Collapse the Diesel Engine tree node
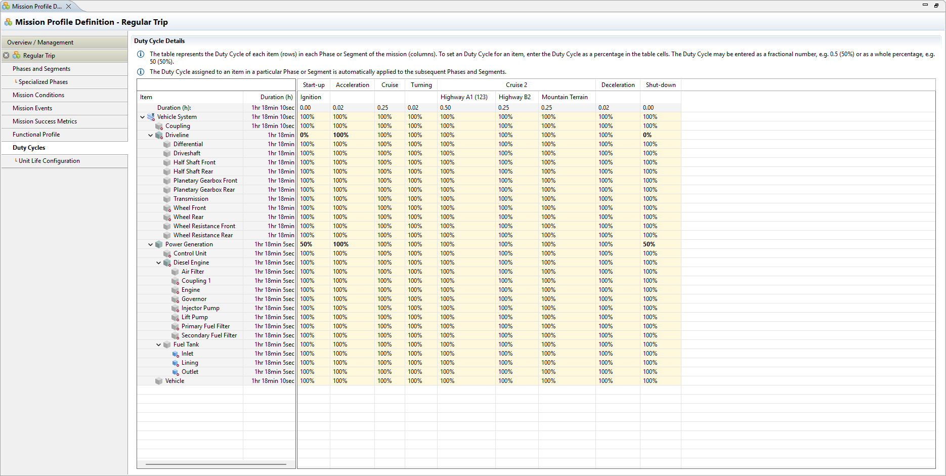Image resolution: width=946 pixels, height=476 pixels. 158,263
